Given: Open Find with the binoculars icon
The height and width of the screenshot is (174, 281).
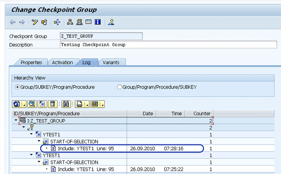Looking at the screenshot, I should click(x=66, y=104).
